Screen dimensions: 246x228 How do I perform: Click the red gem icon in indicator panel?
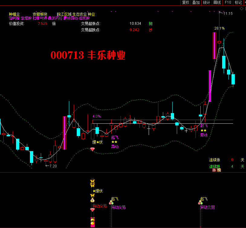coord(92,210)
